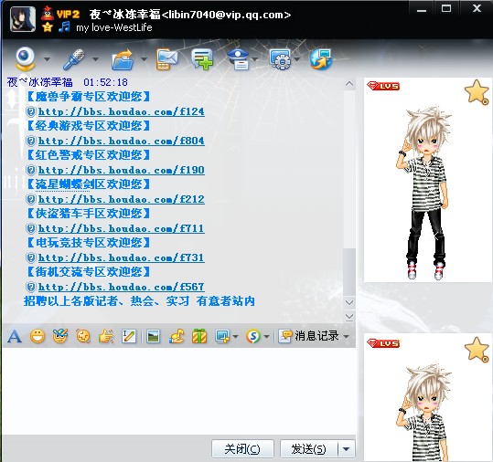The image size is (493, 462).
Task: Start a video call with webcam icon
Action: click(25, 59)
